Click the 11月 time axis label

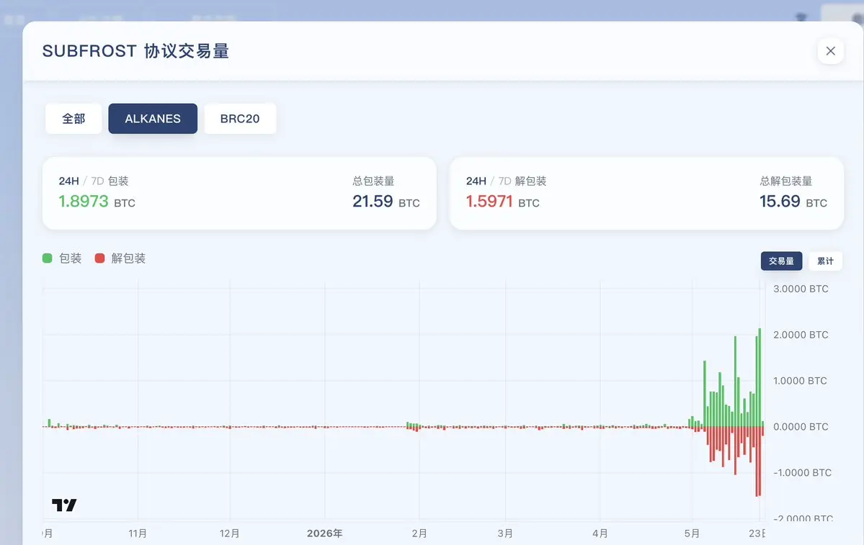pyautogui.click(x=138, y=533)
